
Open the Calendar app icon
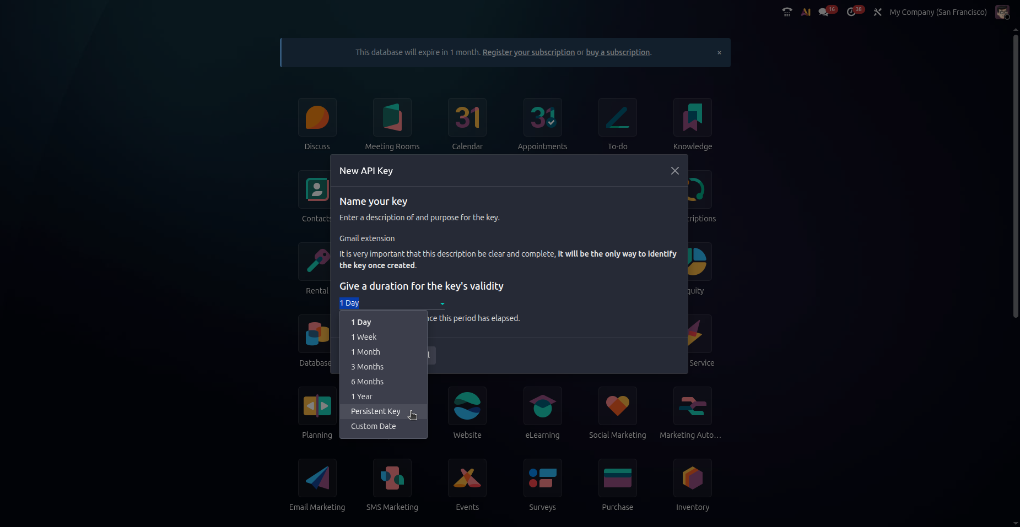pyautogui.click(x=467, y=118)
